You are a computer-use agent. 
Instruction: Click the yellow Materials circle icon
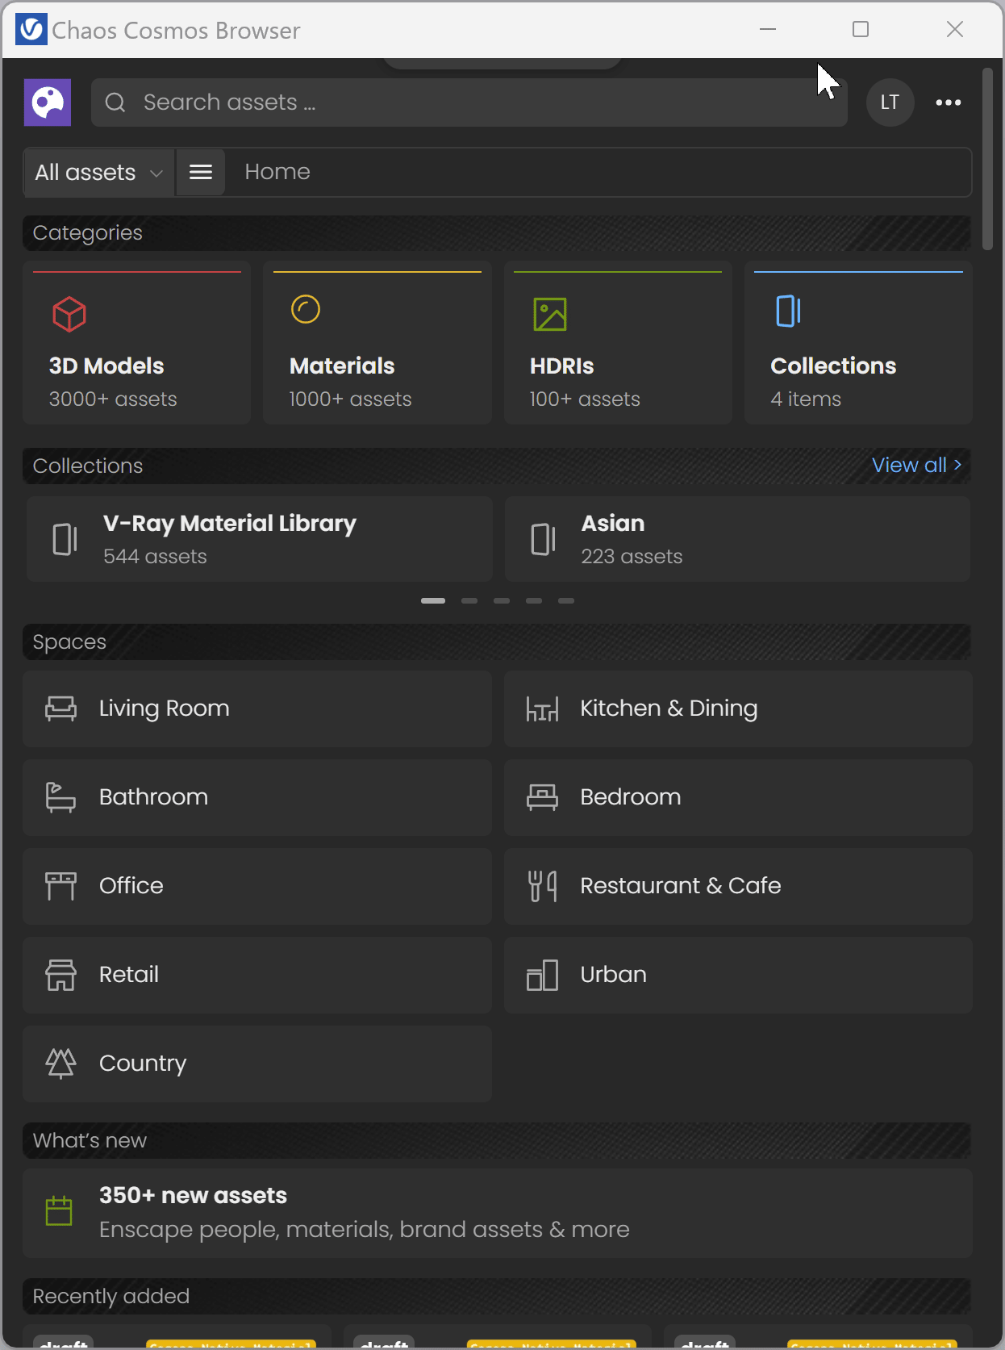(306, 309)
